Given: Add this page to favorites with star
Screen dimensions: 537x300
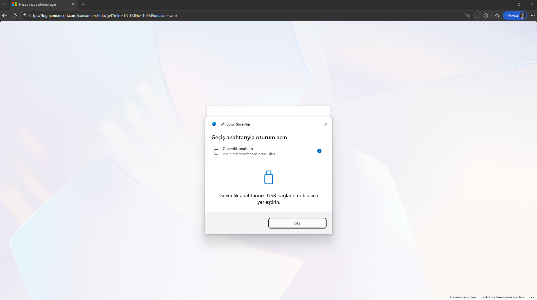Looking at the screenshot, I should pos(475,15).
